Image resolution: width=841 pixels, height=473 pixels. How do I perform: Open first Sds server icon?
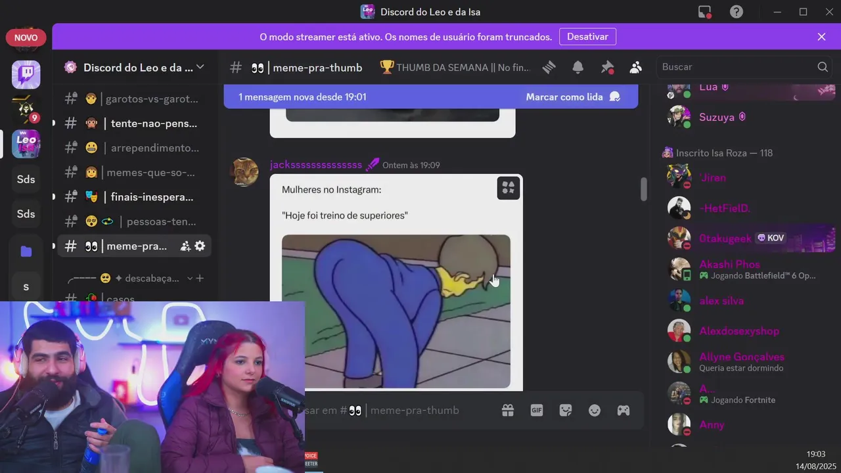pos(26,179)
